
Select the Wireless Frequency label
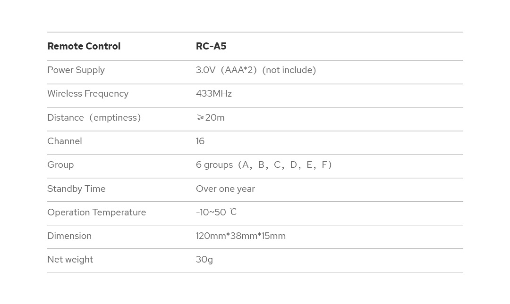coord(87,94)
